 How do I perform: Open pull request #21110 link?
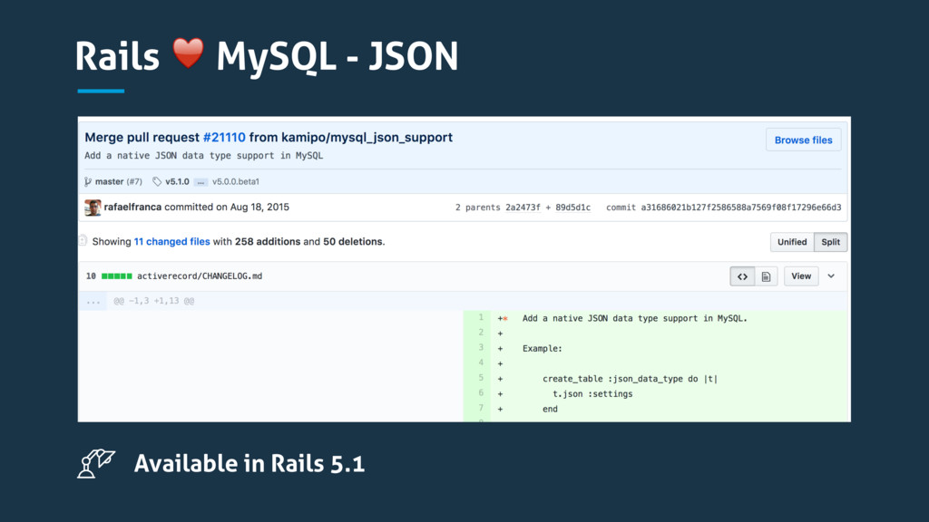(x=224, y=138)
